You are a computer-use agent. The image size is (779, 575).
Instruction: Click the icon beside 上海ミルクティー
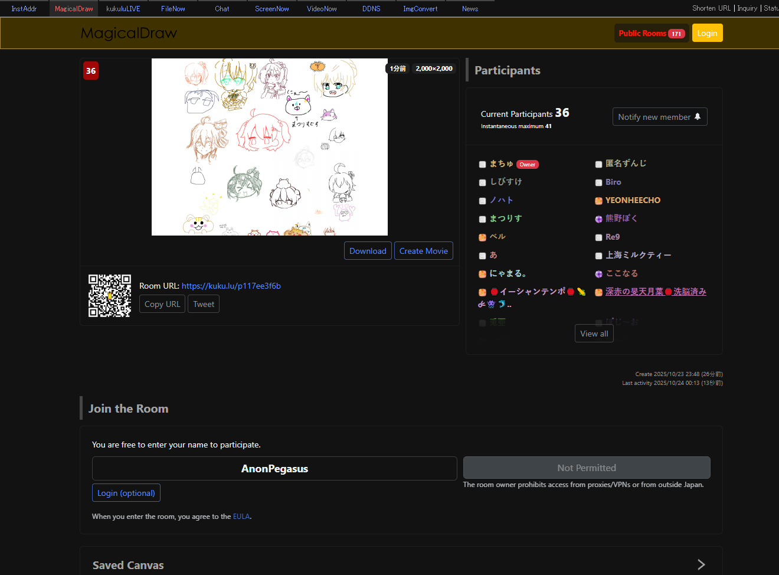pos(599,256)
